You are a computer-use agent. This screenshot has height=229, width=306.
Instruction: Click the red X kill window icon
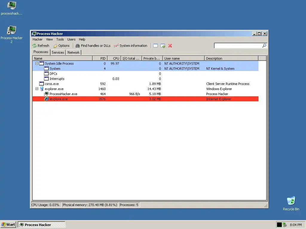click(x=170, y=46)
